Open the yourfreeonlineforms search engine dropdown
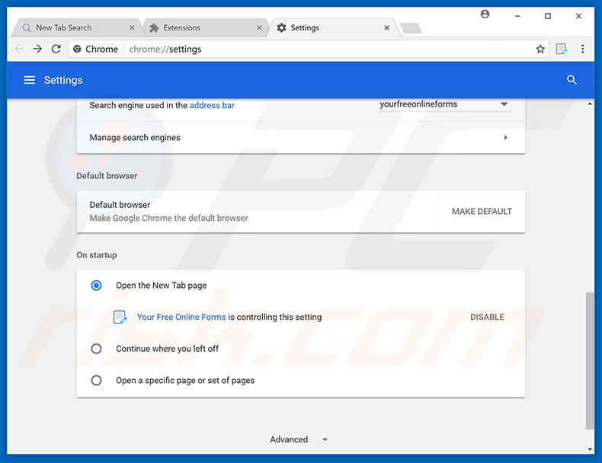 click(445, 104)
